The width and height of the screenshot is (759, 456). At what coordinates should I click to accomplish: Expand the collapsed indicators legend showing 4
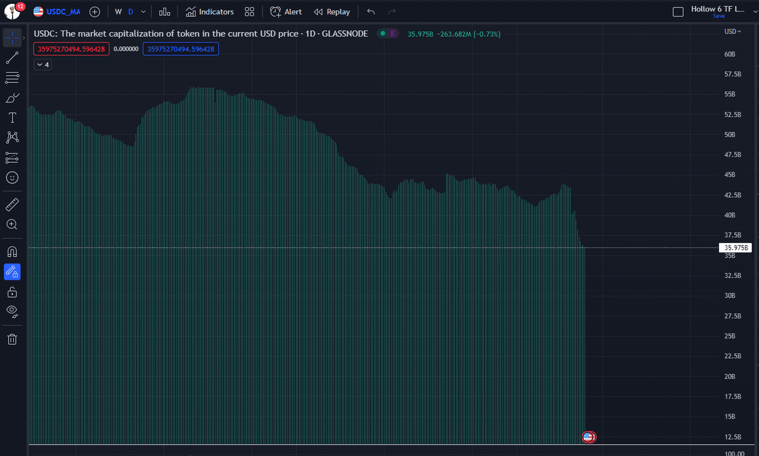point(43,64)
